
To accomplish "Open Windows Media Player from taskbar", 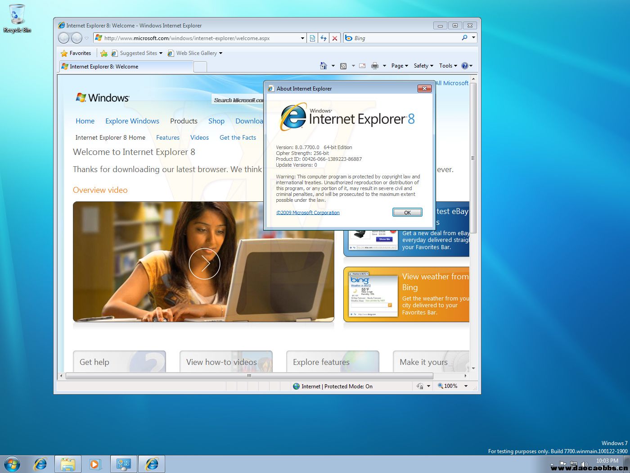I will coord(95,464).
